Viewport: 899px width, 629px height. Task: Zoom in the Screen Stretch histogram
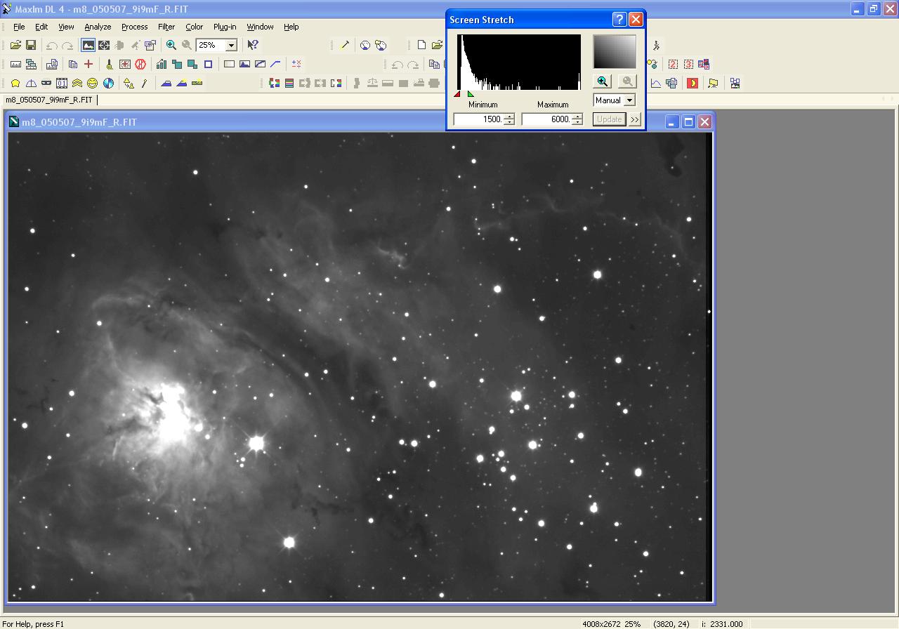click(x=603, y=81)
